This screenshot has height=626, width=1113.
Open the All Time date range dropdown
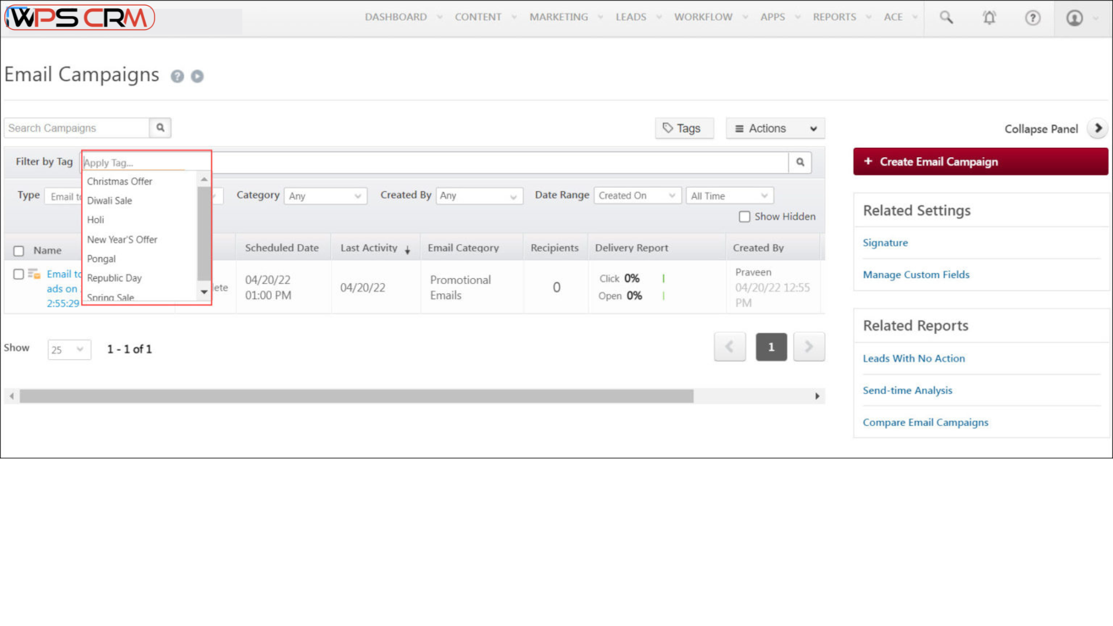pos(729,196)
